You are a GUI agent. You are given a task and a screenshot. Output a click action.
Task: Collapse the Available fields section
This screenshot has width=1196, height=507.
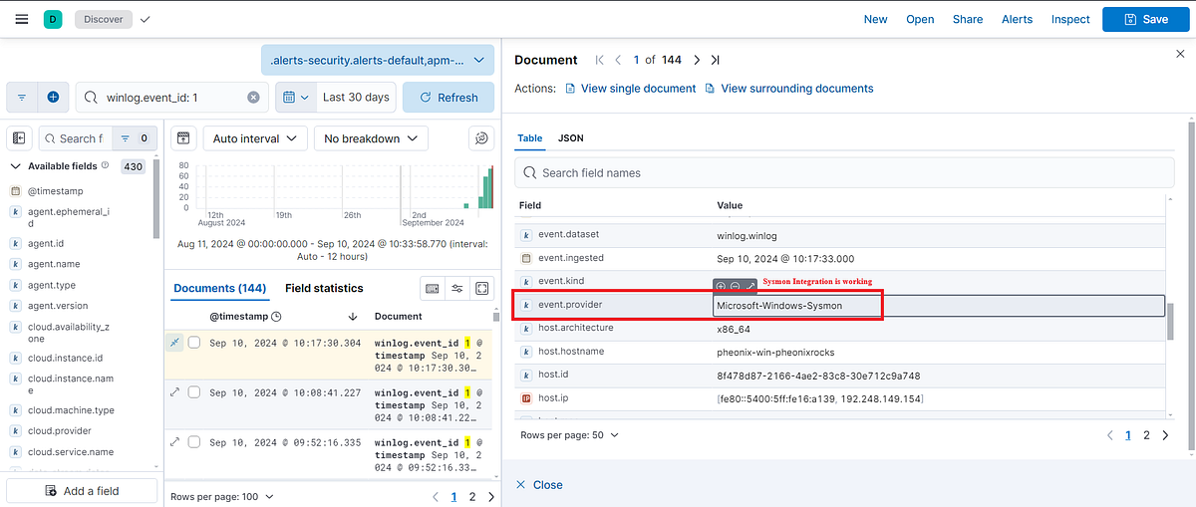(16, 166)
